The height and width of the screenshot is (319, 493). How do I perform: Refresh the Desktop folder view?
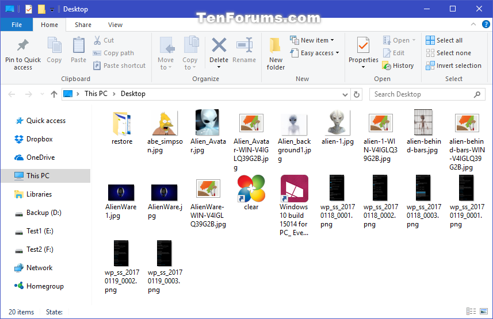tap(356, 94)
